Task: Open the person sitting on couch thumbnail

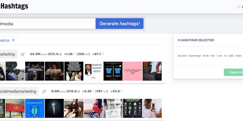Action: coord(152,71)
